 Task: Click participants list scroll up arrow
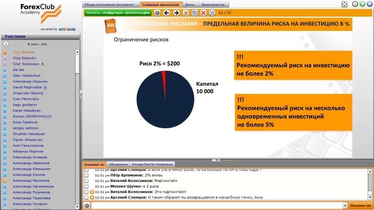tap(77, 52)
